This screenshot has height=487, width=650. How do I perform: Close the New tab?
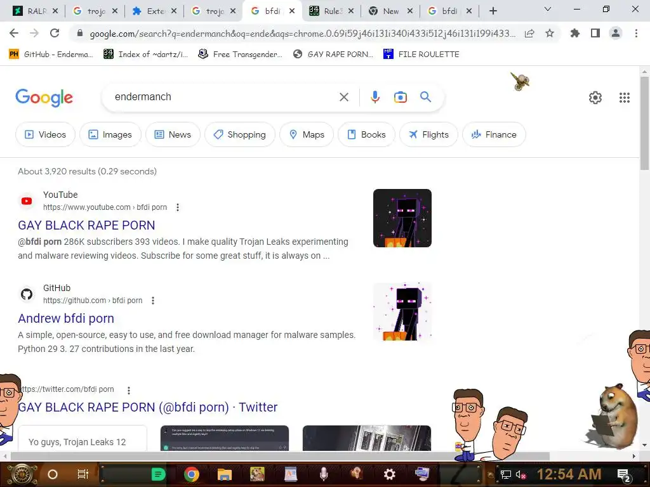click(410, 11)
